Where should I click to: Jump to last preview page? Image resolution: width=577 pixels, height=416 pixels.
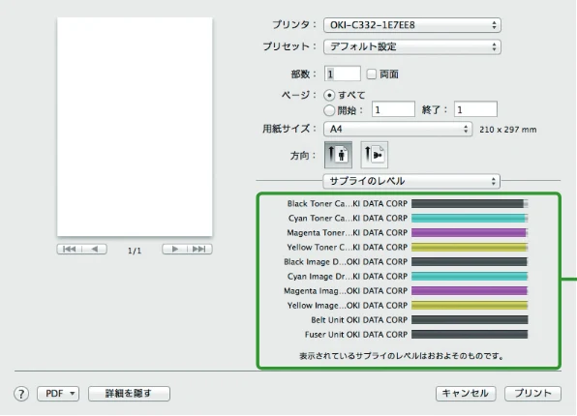click(199, 249)
